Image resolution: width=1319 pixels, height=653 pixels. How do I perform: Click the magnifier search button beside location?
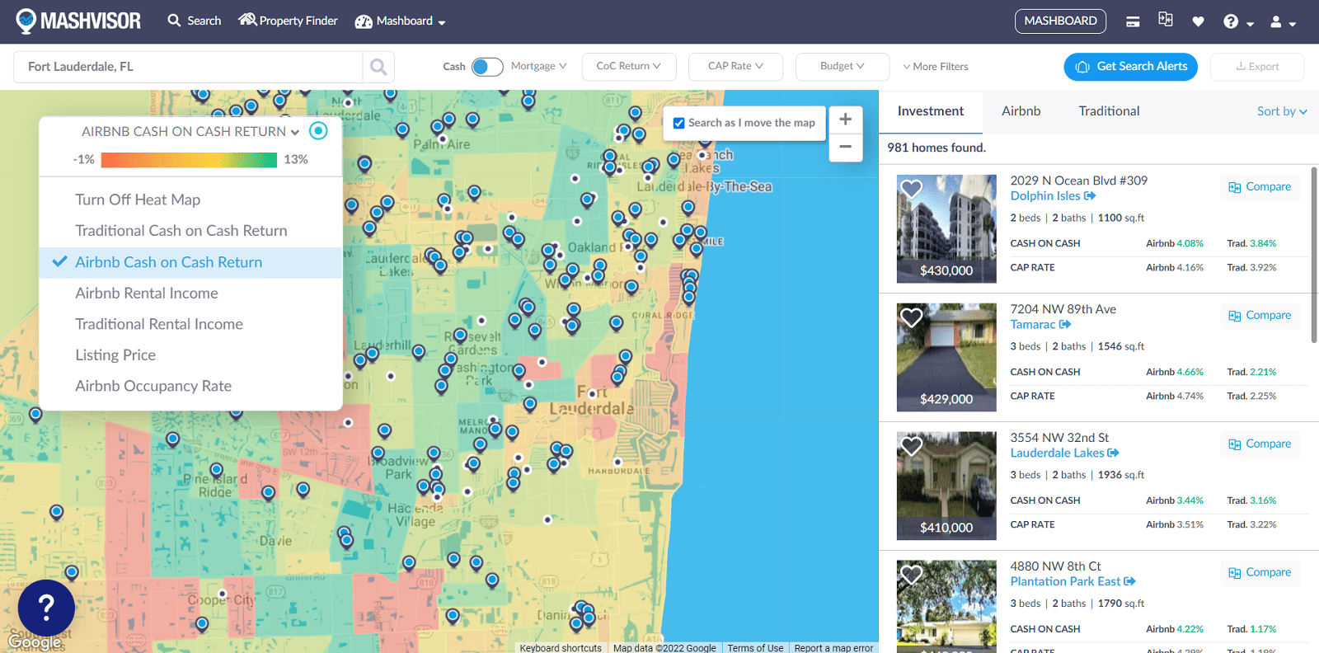tap(378, 67)
